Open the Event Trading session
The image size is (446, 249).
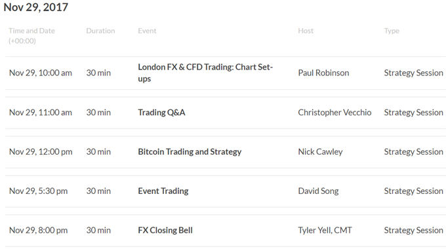point(163,191)
